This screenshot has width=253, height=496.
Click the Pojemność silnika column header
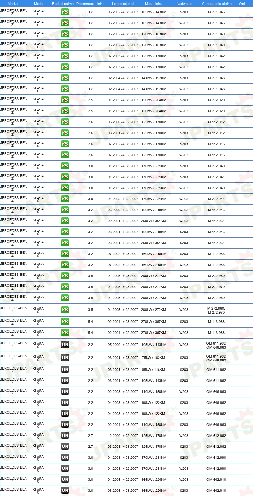pyautogui.click(x=90, y=4)
